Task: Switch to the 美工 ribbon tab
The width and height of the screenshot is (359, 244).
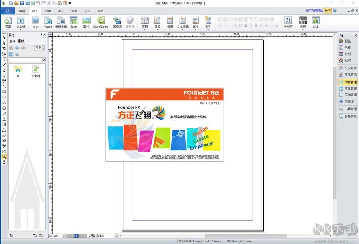Action: tap(61, 11)
